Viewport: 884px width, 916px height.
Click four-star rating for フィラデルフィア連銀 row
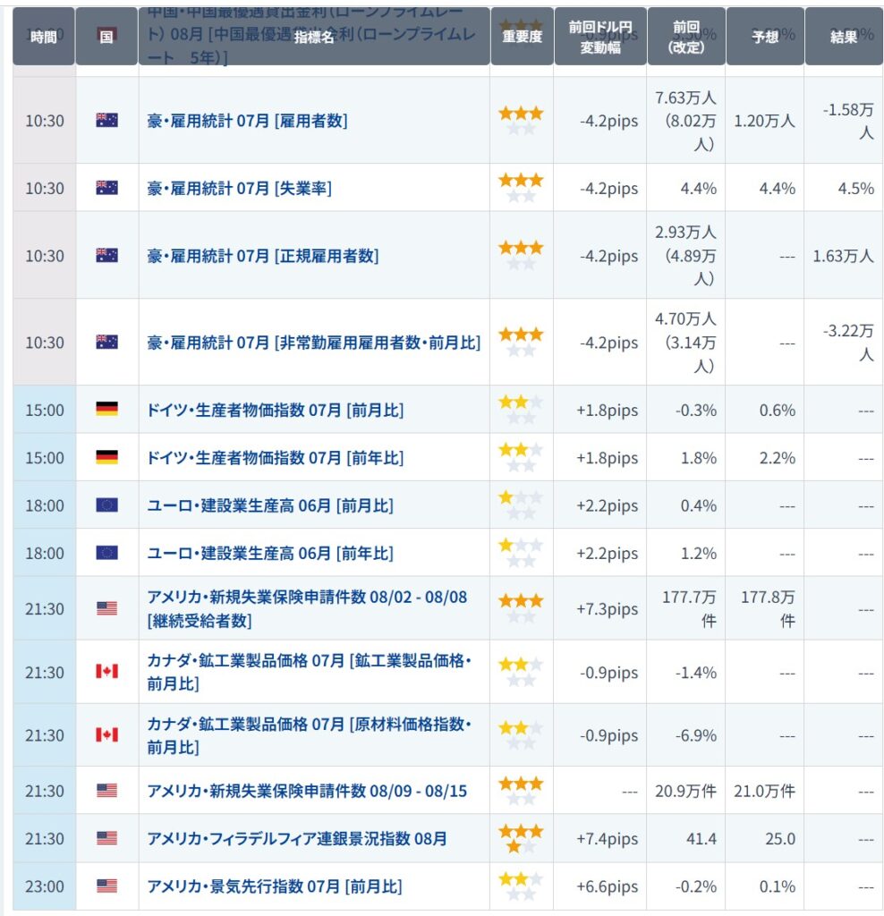pos(521,839)
